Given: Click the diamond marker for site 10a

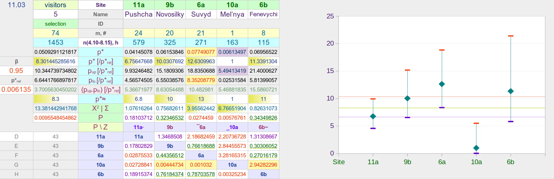Looking at the screenshot, I should [476, 148].
